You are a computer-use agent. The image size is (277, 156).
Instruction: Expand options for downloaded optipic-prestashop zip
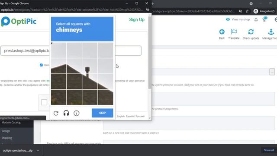[x=38, y=150]
